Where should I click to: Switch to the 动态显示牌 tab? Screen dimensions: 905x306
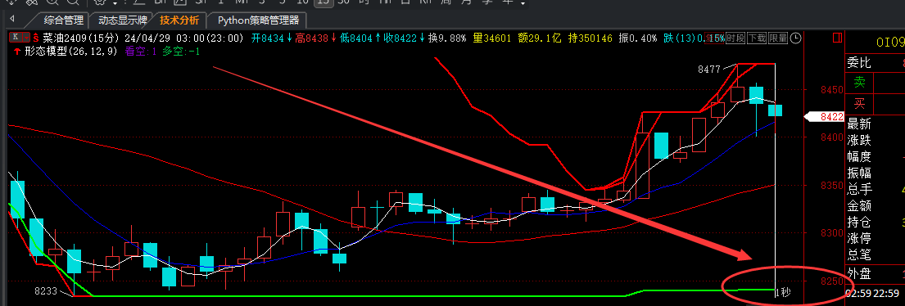click(122, 20)
